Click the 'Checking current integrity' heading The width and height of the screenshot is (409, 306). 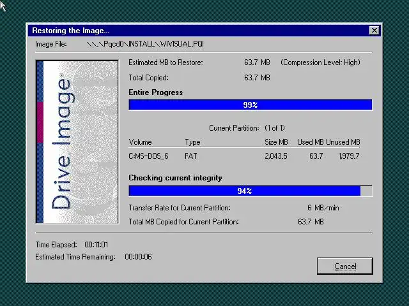pyautogui.click(x=175, y=178)
